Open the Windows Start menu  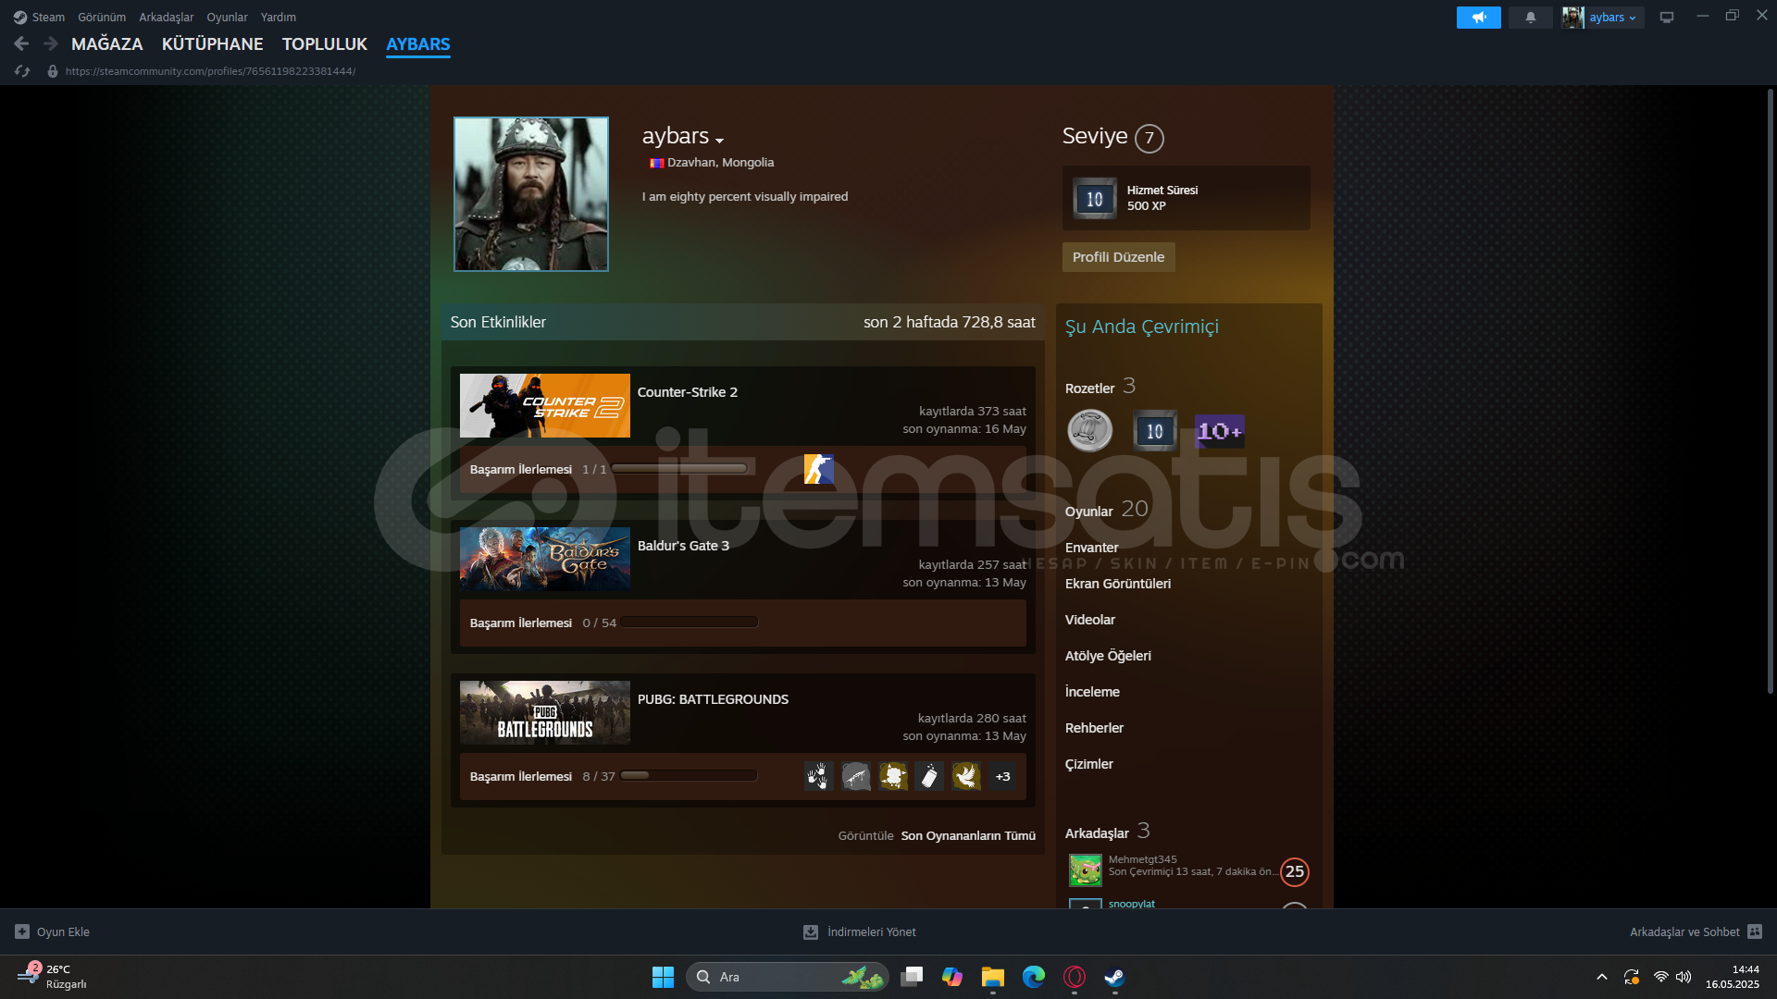tap(663, 977)
